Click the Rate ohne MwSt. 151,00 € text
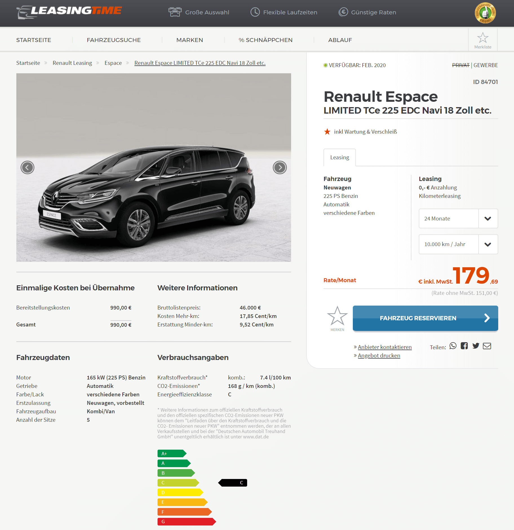This screenshot has height=530, width=514. (465, 293)
